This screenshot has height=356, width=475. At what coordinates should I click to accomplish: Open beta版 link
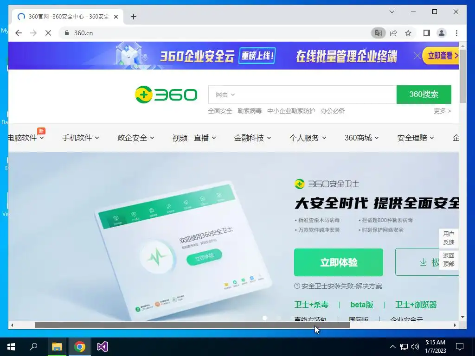point(362,305)
